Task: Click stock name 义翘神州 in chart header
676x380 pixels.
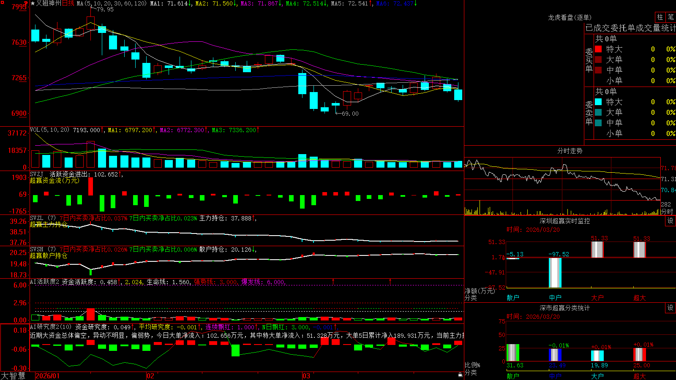Action: (x=49, y=3)
